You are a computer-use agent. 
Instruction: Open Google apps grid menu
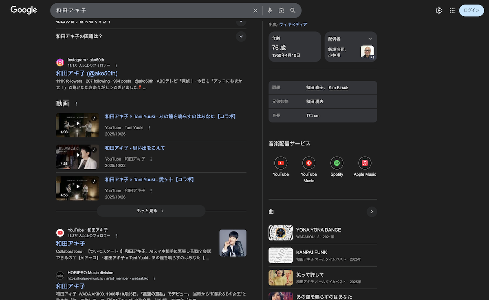point(452,11)
